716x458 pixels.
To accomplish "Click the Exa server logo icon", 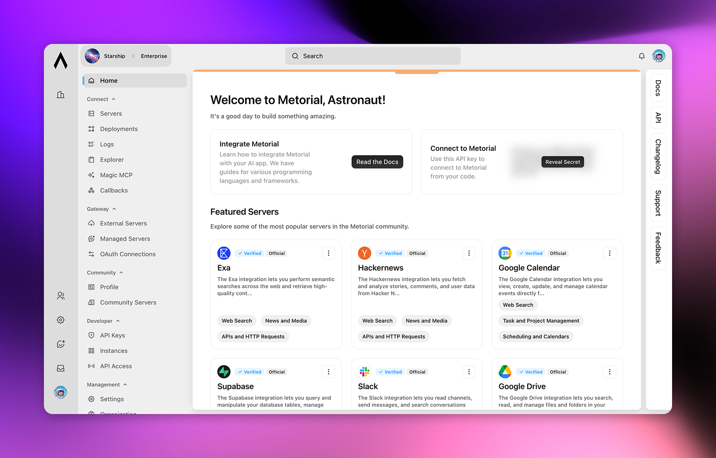I will coord(224,253).
